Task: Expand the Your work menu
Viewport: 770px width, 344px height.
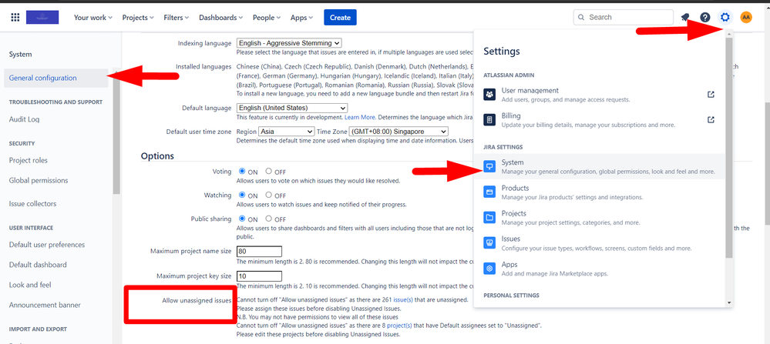Action: (92, 17)
